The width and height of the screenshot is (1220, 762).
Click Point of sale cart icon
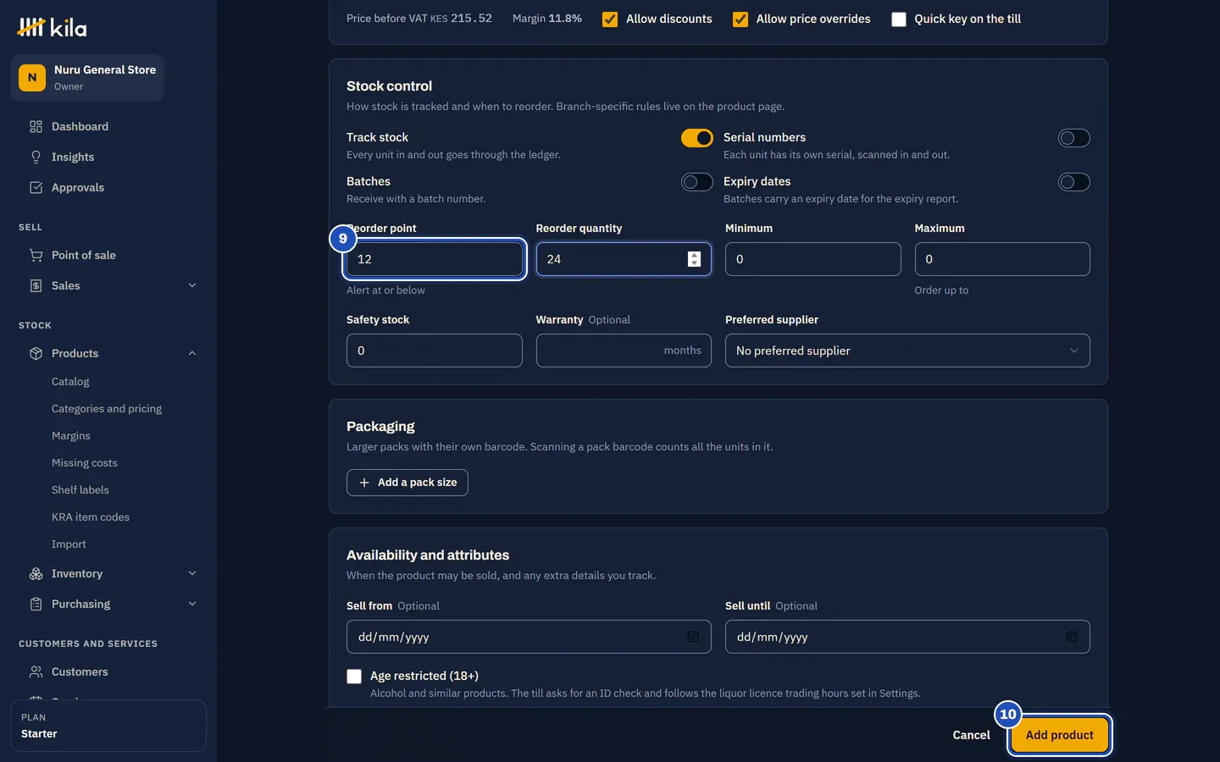click(x=36, y=255)
